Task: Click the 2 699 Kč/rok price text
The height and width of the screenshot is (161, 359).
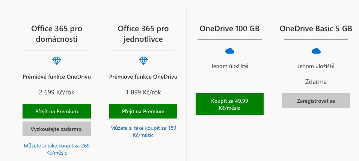Action: click(x=57, y=92)
